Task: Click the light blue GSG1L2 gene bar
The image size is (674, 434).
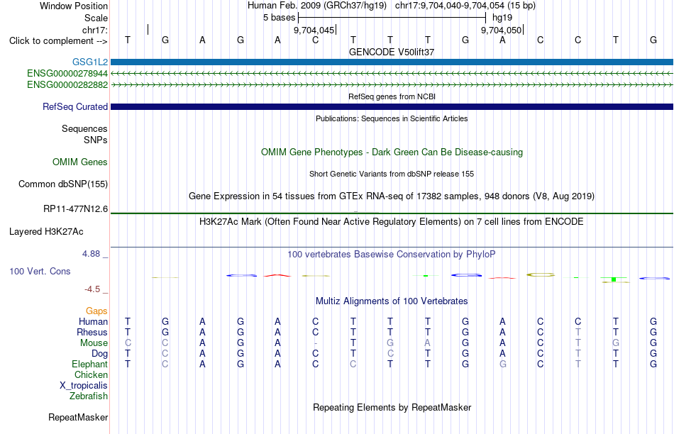Action: pos(392,62)
